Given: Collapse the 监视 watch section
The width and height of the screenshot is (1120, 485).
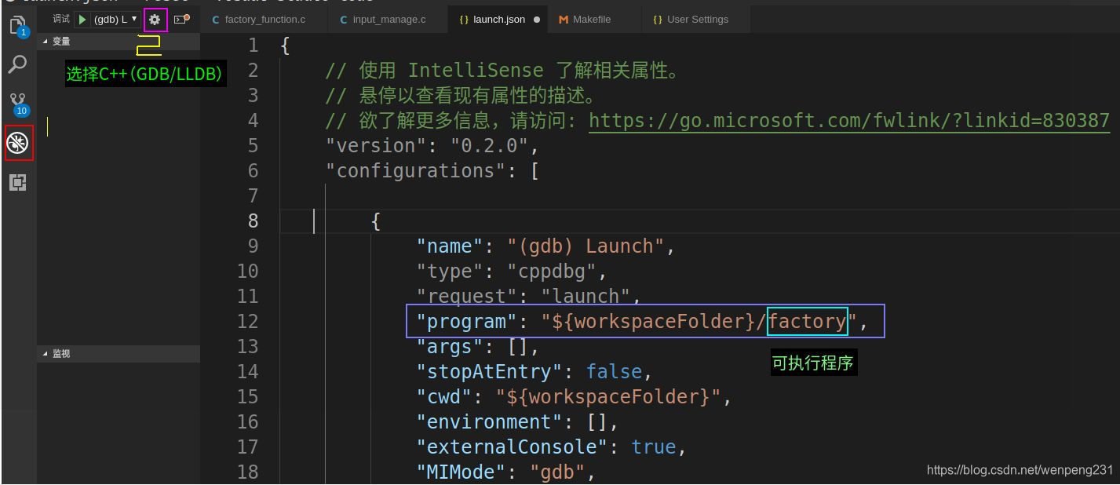Looking at the screenshot, I should tap(118, 354).
